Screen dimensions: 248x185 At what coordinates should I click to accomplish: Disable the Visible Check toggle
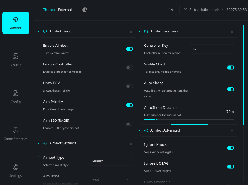(230, 67)
